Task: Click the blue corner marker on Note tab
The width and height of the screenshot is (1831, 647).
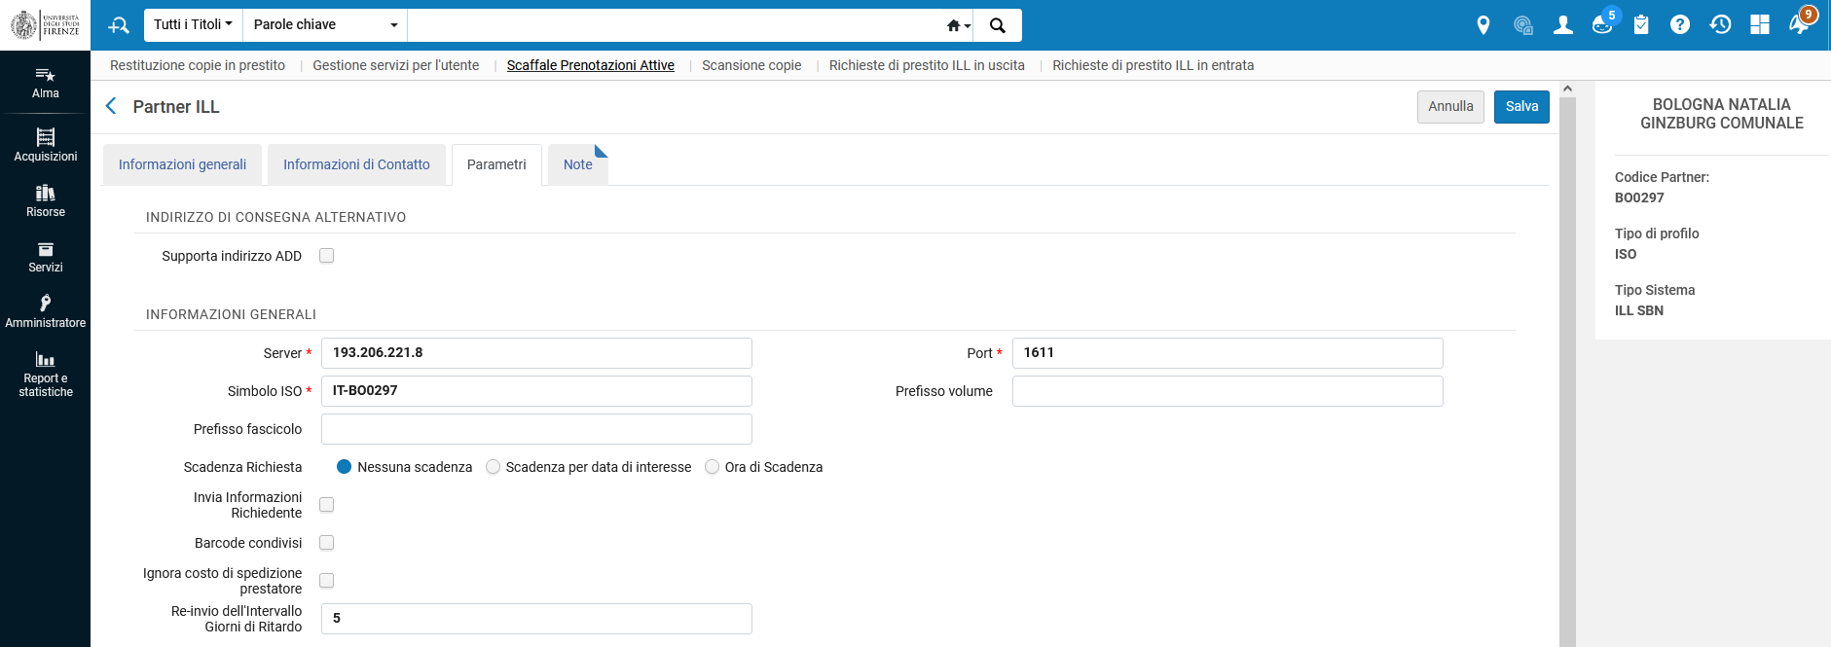Action: click(x=601, y=151)
